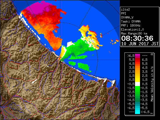
Task: Click the 'PPI' scan type text
Action: (x=123, y=13)
